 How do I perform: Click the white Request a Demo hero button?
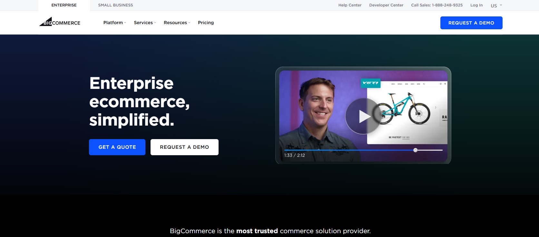click(x=184, y=147)
